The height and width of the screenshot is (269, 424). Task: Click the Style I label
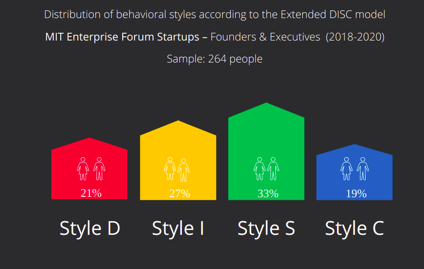pyautogui.click(x=178, y=228)
